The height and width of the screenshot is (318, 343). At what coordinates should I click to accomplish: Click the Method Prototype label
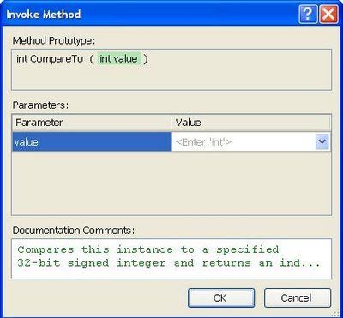54,41
